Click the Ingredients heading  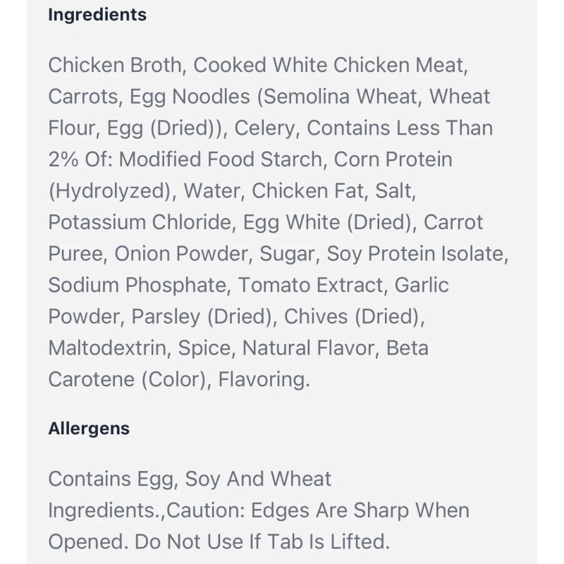(x=97, y=15)
